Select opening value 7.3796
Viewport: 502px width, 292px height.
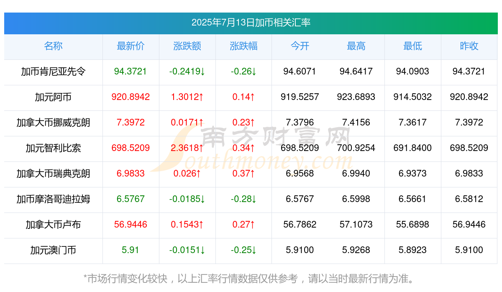coord(300,123)
